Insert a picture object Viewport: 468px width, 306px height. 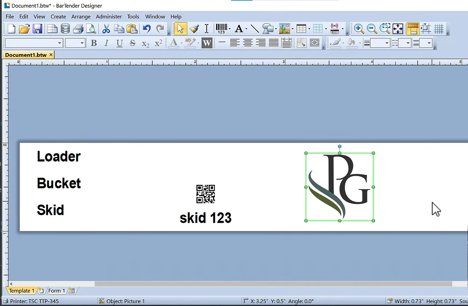click(x=285, y=29)
